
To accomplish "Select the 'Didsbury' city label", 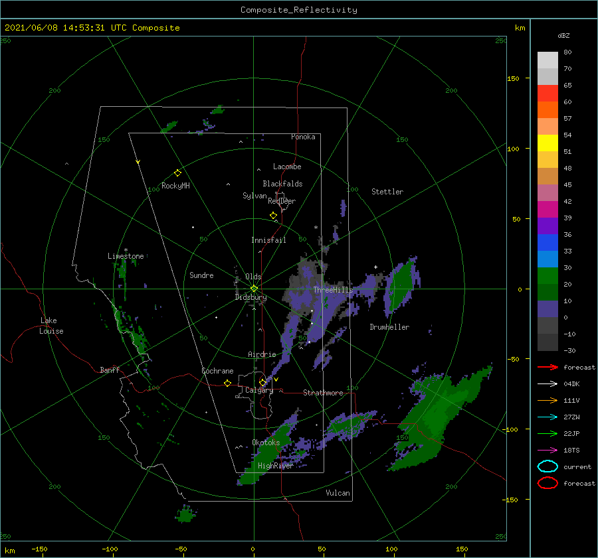I will click(x=251, y=297).
